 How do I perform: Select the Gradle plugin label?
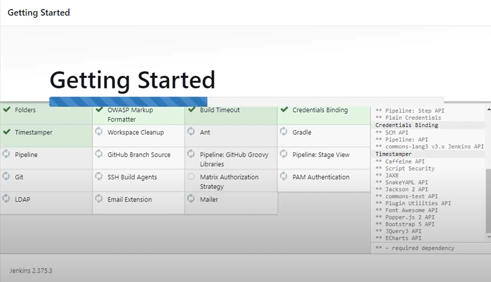[302, 132]
